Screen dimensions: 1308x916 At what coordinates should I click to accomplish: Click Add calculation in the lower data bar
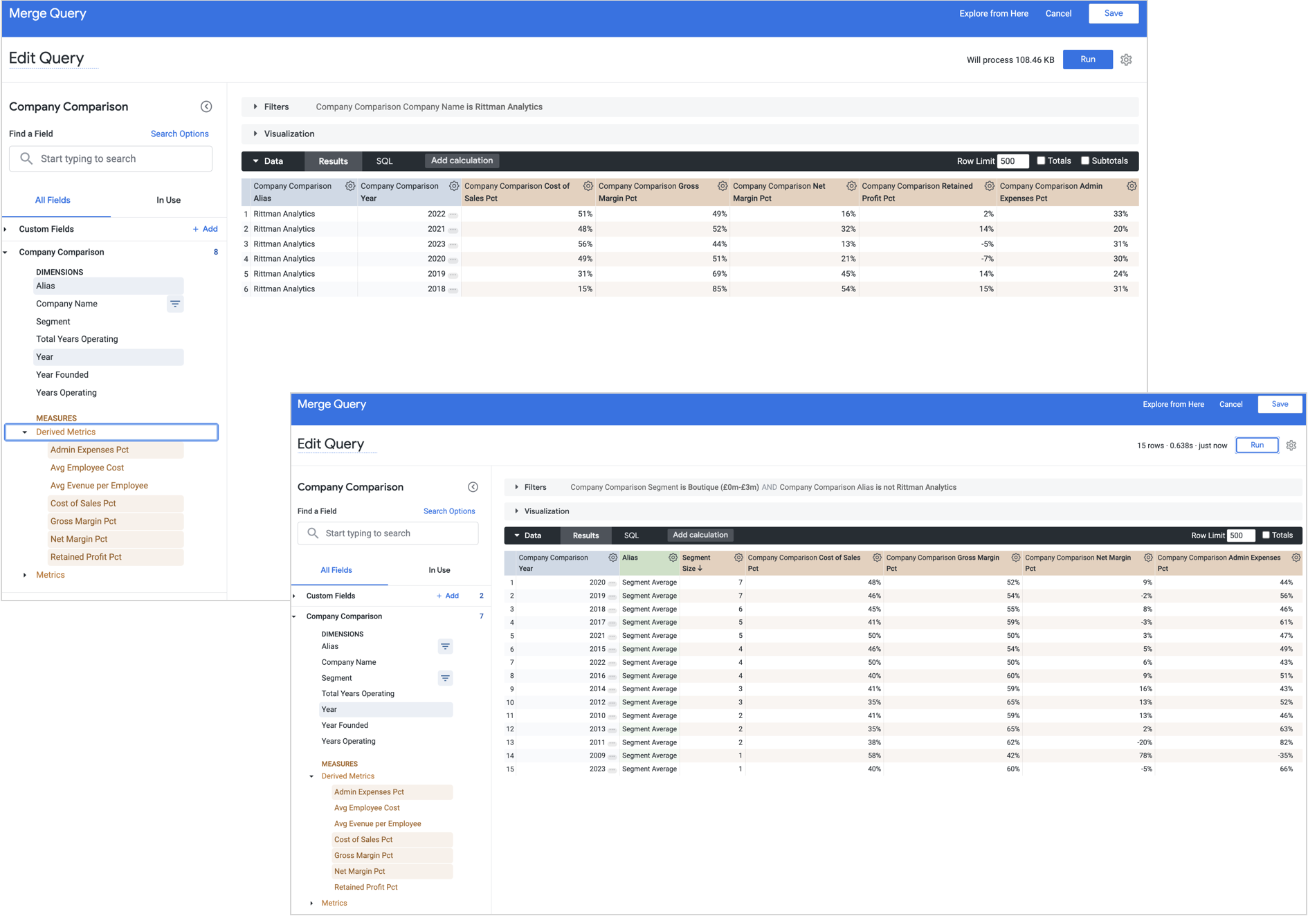coord(700,535)
